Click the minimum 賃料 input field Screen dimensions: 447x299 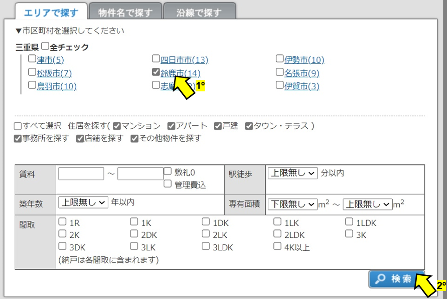81,174
